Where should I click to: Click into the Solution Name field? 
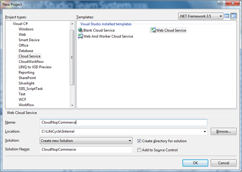(86, 149)
